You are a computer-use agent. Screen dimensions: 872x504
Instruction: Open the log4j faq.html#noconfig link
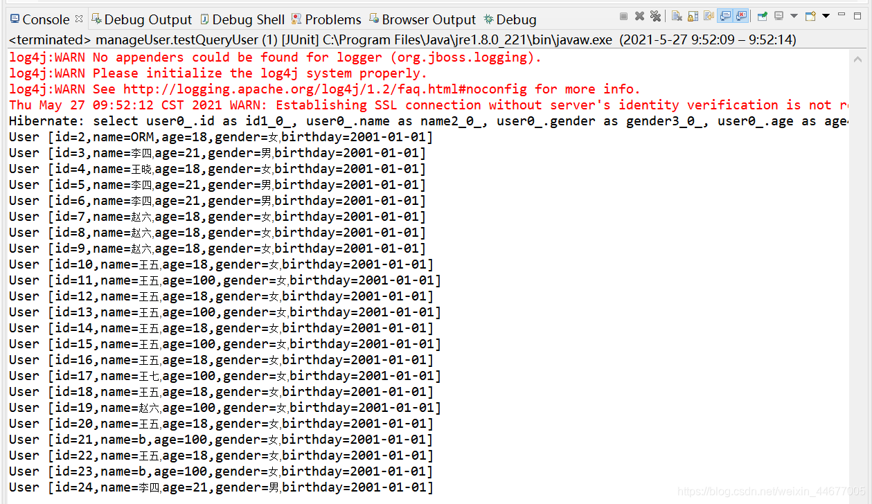[x=325, y=89]
